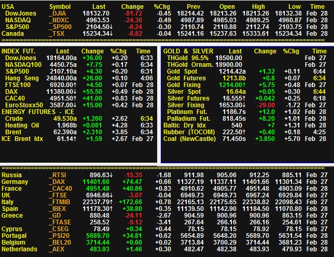Click the _BEL20 symbol for Belgium

60,242
